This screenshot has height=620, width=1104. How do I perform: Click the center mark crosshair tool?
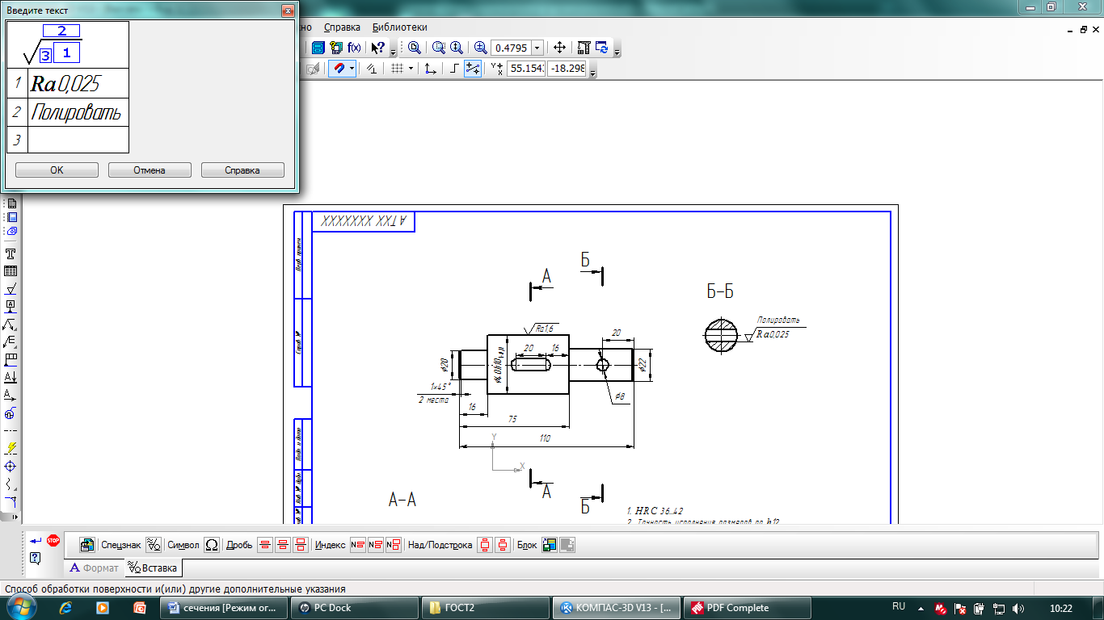coord(11,467)
